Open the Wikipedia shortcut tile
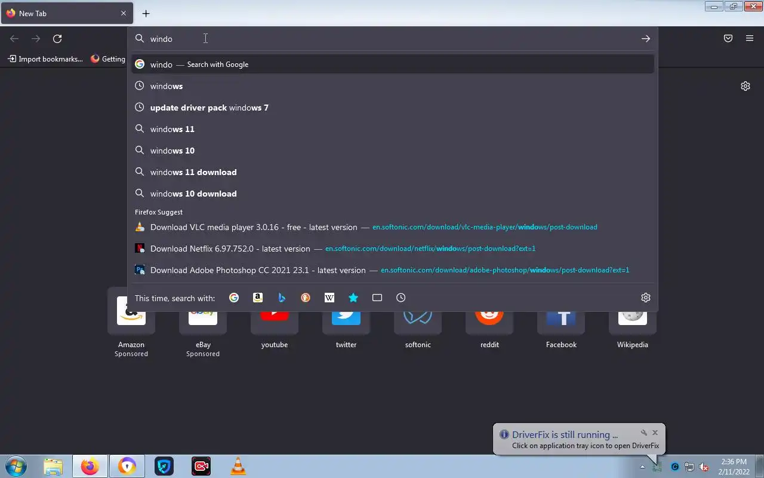The image size is (764, 478). coord(633,323)
